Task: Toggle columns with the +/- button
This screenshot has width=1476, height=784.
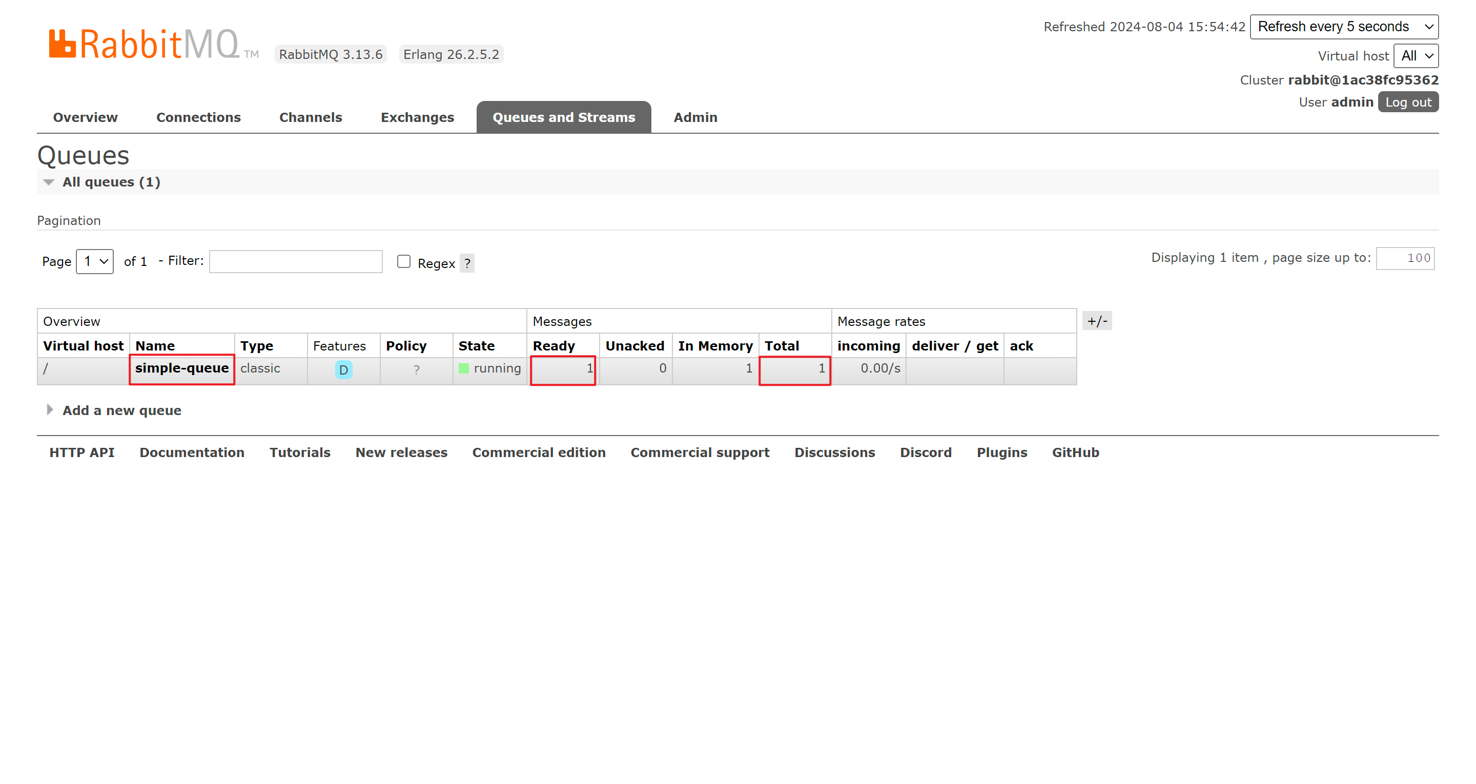Action: click(1097, 321)
